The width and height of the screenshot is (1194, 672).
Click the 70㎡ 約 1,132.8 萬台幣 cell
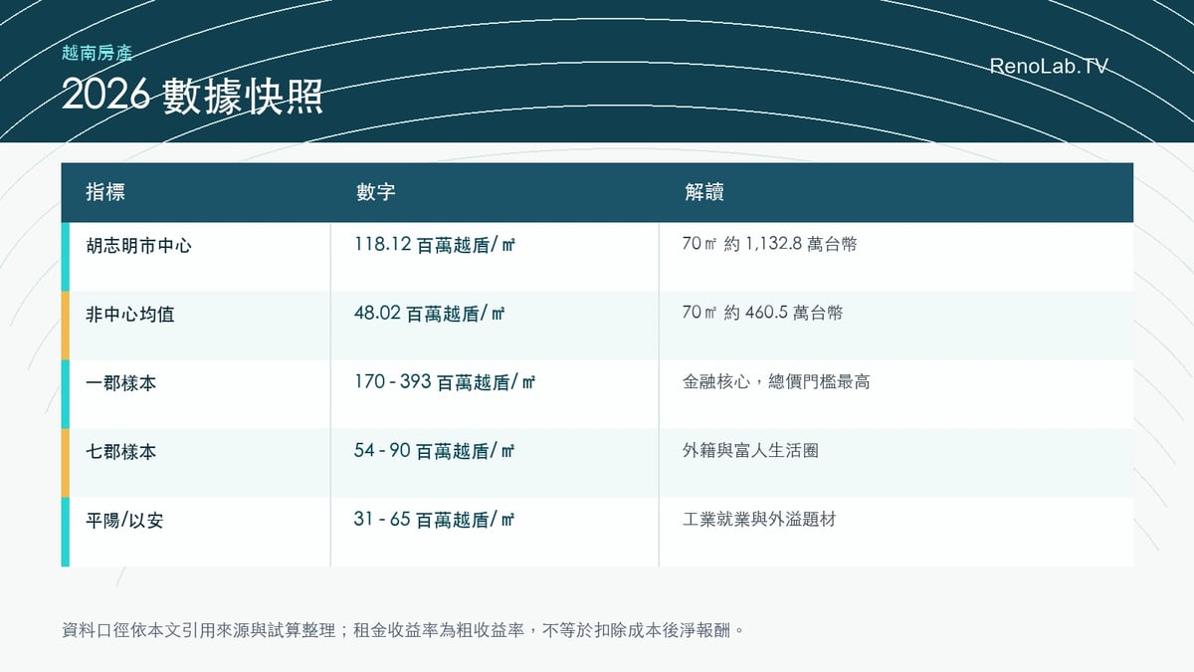(769, 243)
